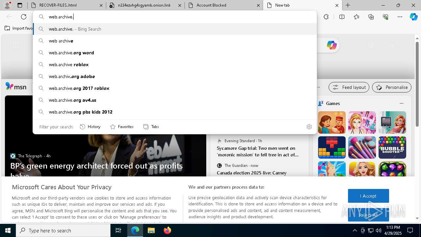The image size is (421, 237).
Task: Click the Personalise button
Action: 391,87
